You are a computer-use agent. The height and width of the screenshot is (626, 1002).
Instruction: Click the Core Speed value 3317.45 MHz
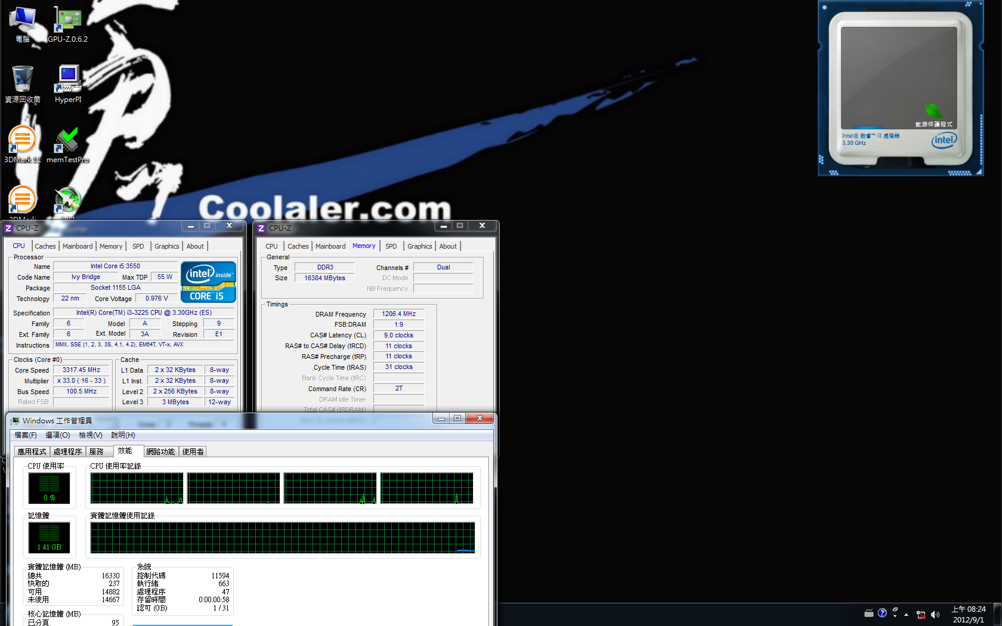82,370
